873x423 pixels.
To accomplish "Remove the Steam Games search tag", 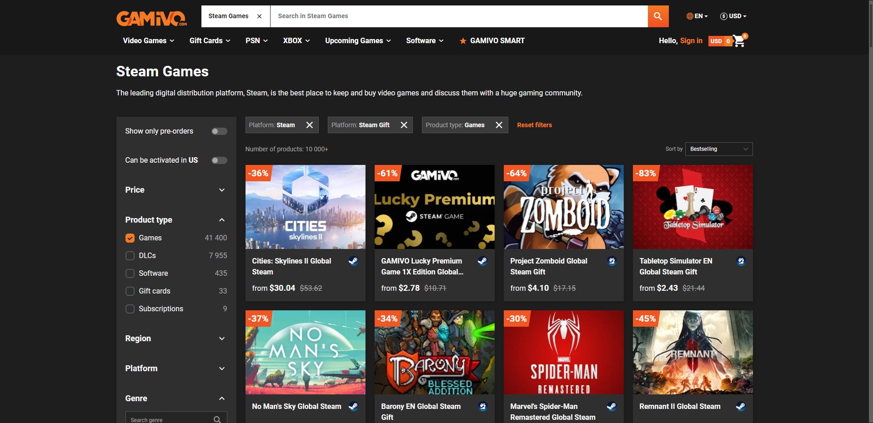I will pos(259,16).
